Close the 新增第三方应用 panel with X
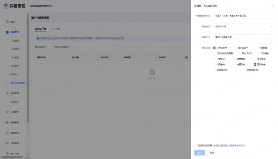The width and height of the screenshot is (278, 159). pyautogui.click(x=272, y=6)
